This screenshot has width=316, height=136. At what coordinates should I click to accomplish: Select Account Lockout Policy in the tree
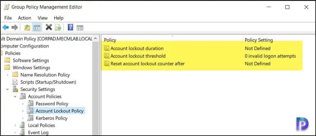coord(60,111)
